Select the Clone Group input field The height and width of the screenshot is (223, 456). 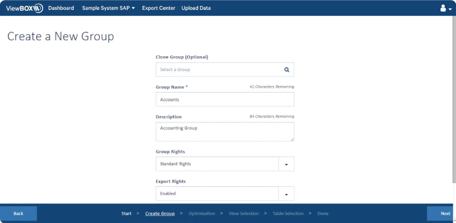pos(225,70)
